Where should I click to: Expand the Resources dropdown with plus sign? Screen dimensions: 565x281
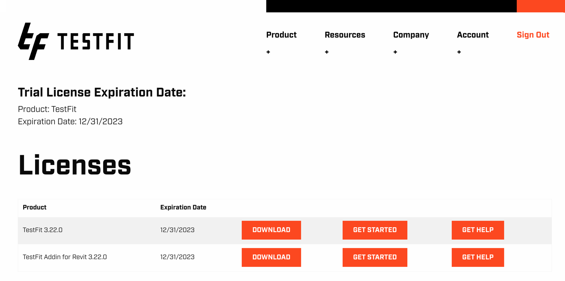[x=327, y=52]
